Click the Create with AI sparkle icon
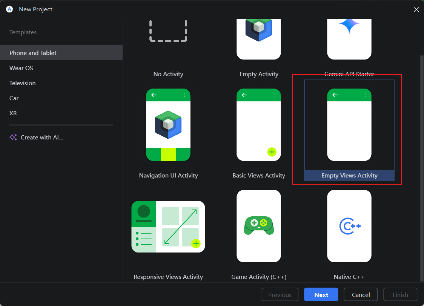Image resolution: width=424 pixels, height=306 pixels. tap(13, 137)
